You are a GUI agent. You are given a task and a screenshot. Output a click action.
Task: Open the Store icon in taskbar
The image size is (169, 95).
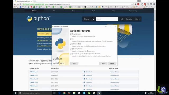pos(79,93)
